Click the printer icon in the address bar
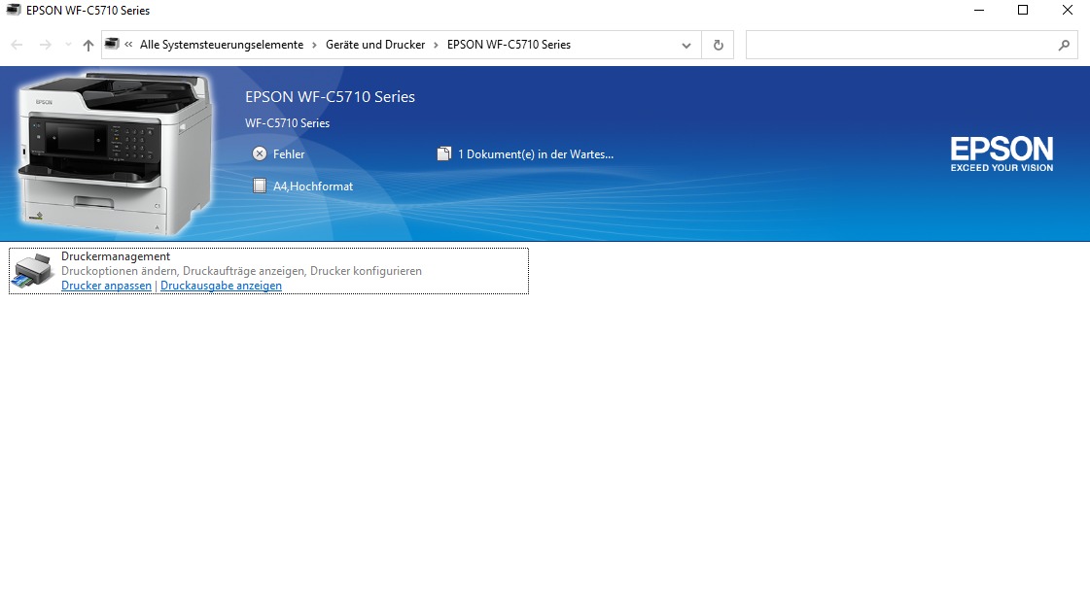 point(112,44)
